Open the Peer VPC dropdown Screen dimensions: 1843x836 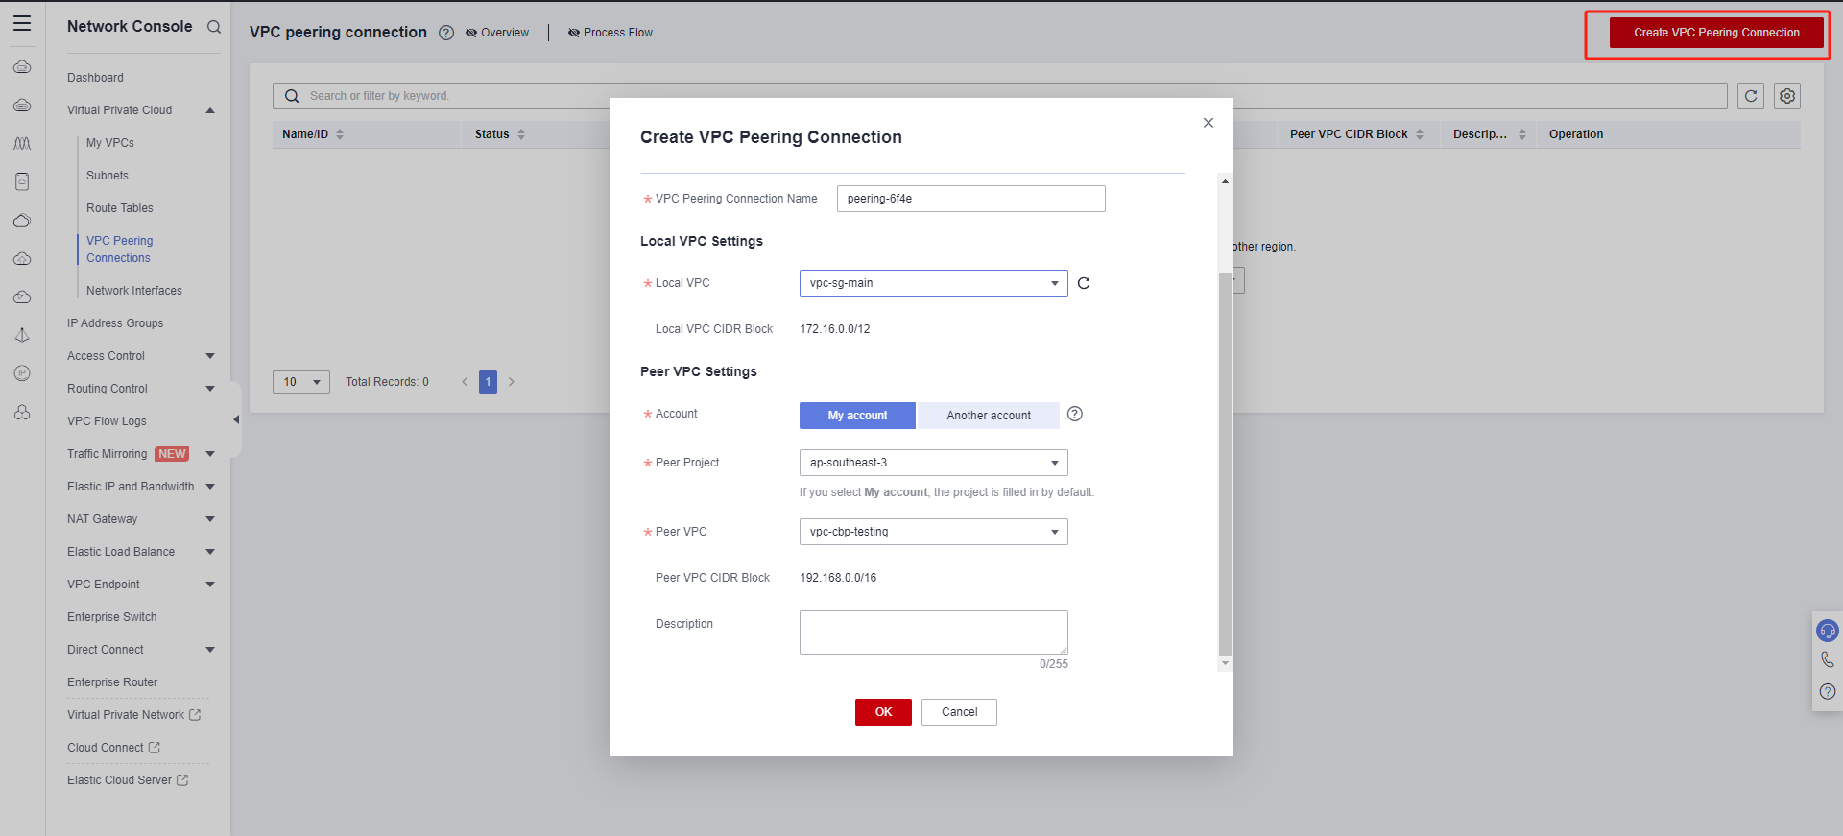click(x=933, y=532)
